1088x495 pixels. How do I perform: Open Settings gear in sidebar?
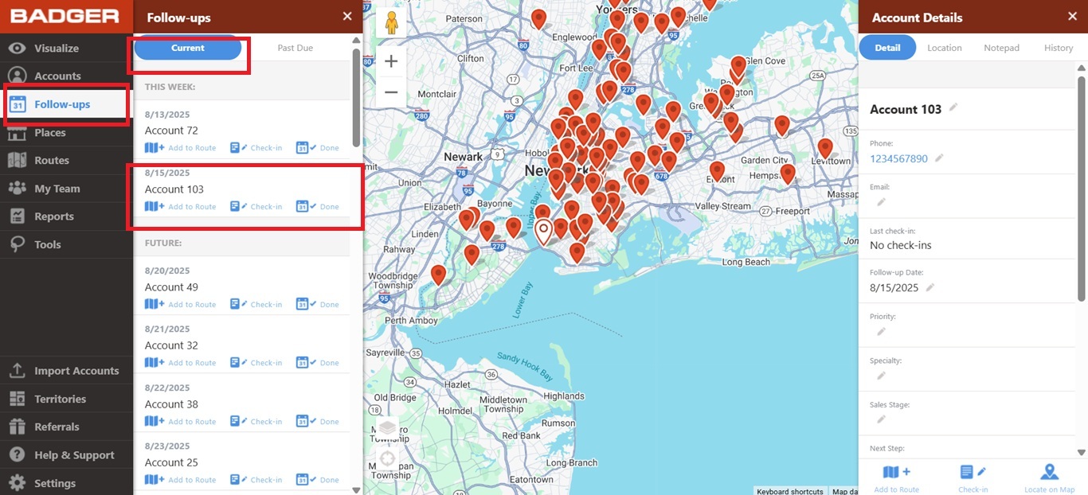pyautogui.click(x=18, y=483)
